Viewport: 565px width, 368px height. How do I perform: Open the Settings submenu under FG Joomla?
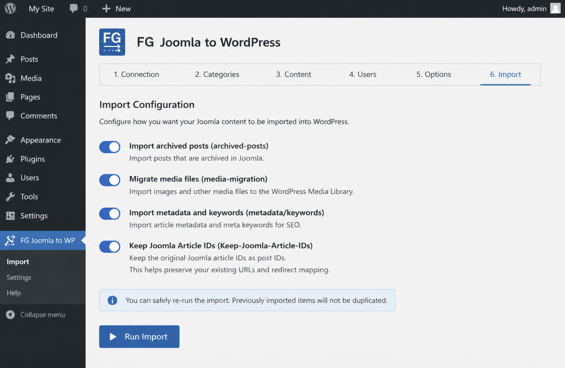pos(19,277)
